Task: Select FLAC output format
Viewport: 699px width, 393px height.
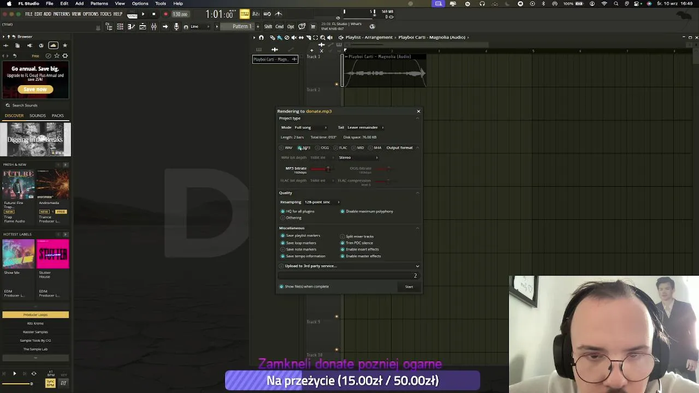Action: 340,148
